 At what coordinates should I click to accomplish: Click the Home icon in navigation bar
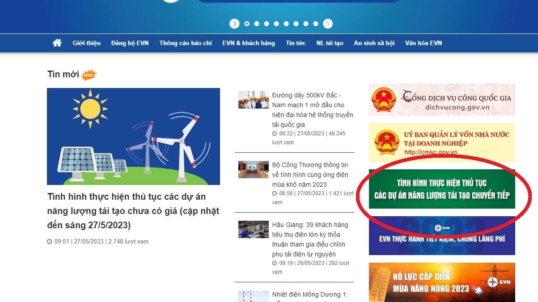click(57, 43)
